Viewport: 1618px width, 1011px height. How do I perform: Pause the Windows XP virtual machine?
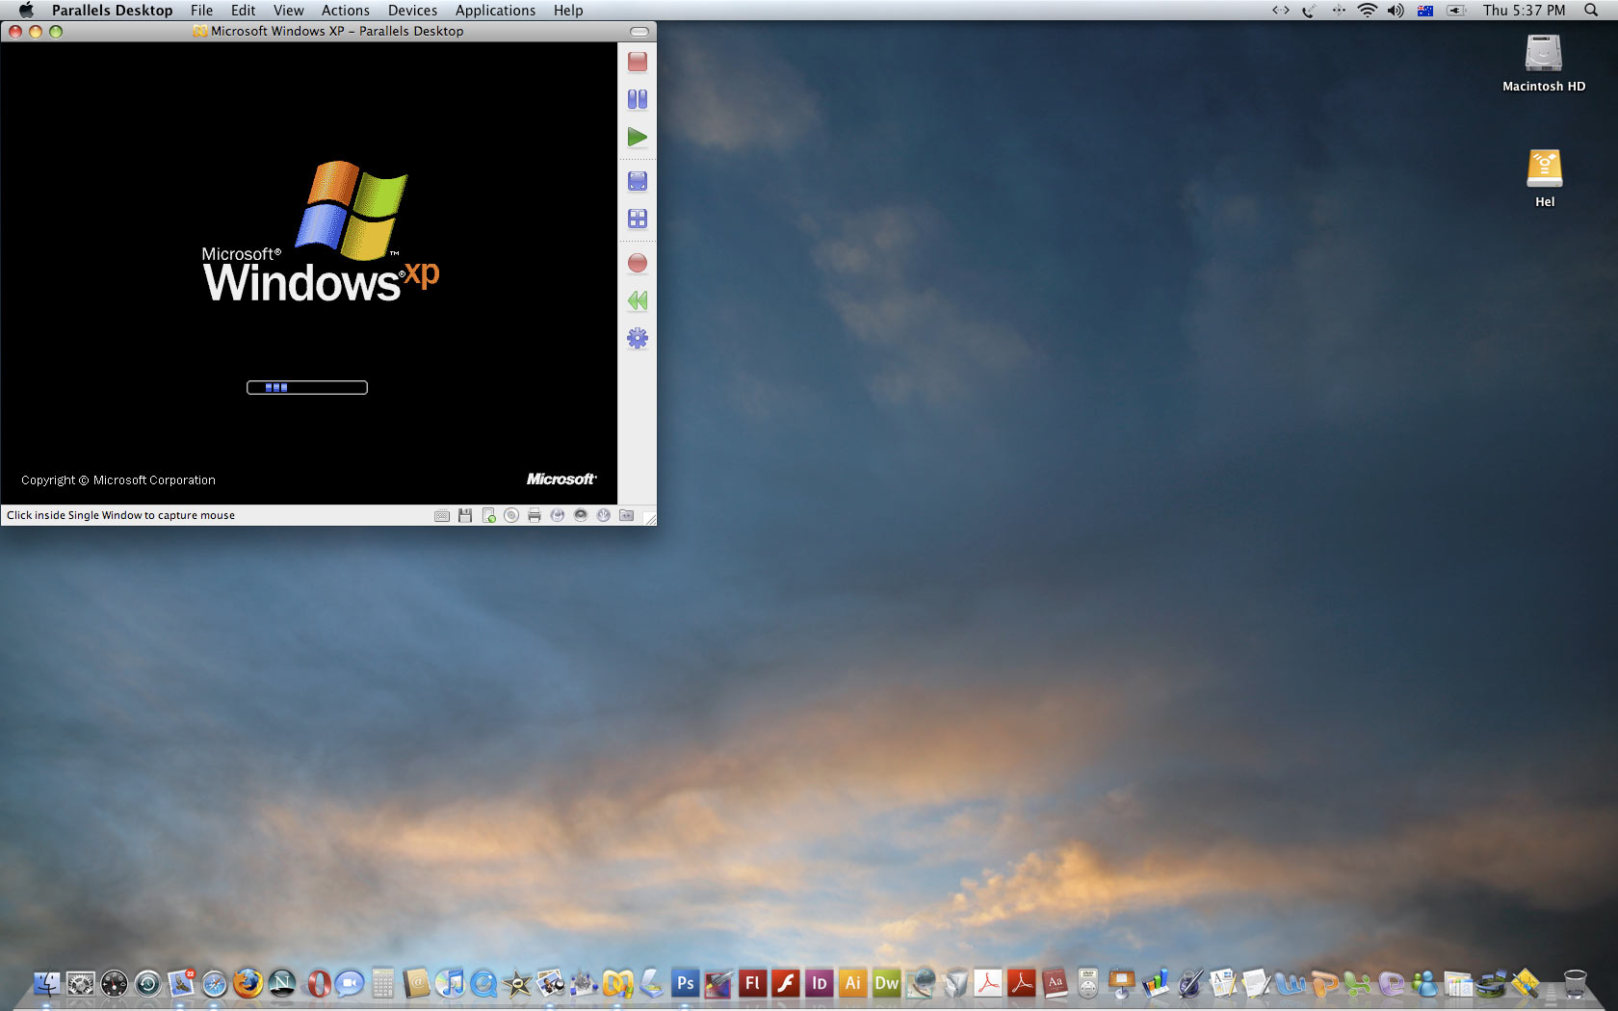point(637,99)
